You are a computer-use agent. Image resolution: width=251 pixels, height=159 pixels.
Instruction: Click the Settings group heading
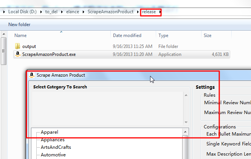click(205, 87)
